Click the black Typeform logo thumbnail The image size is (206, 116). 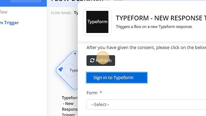tap(97, 22)
